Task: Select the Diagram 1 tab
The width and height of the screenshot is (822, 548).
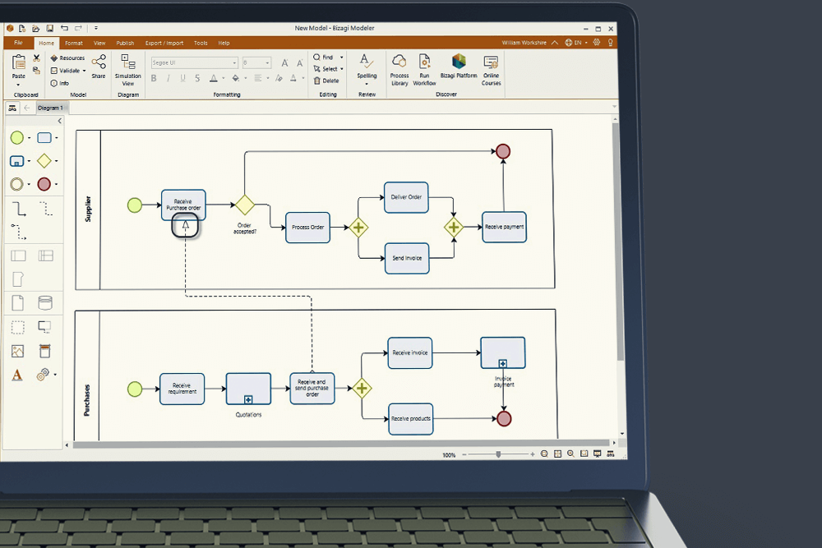Action: pos(50,108)
